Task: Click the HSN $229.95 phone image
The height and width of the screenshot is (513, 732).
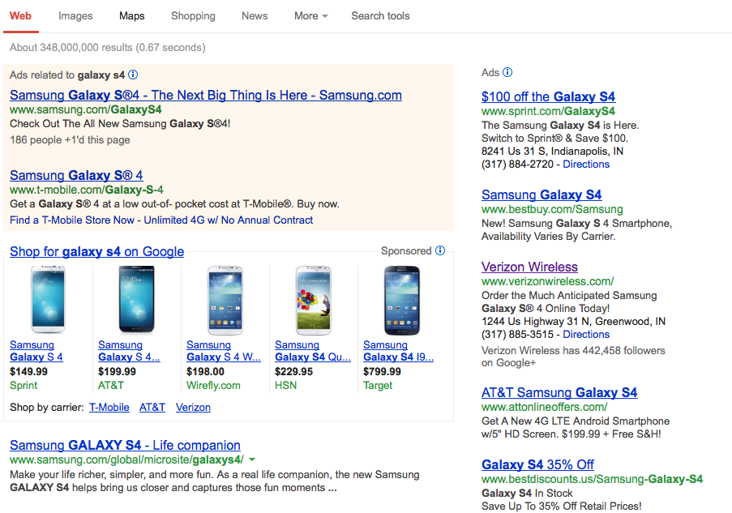Action: point(312,300)
